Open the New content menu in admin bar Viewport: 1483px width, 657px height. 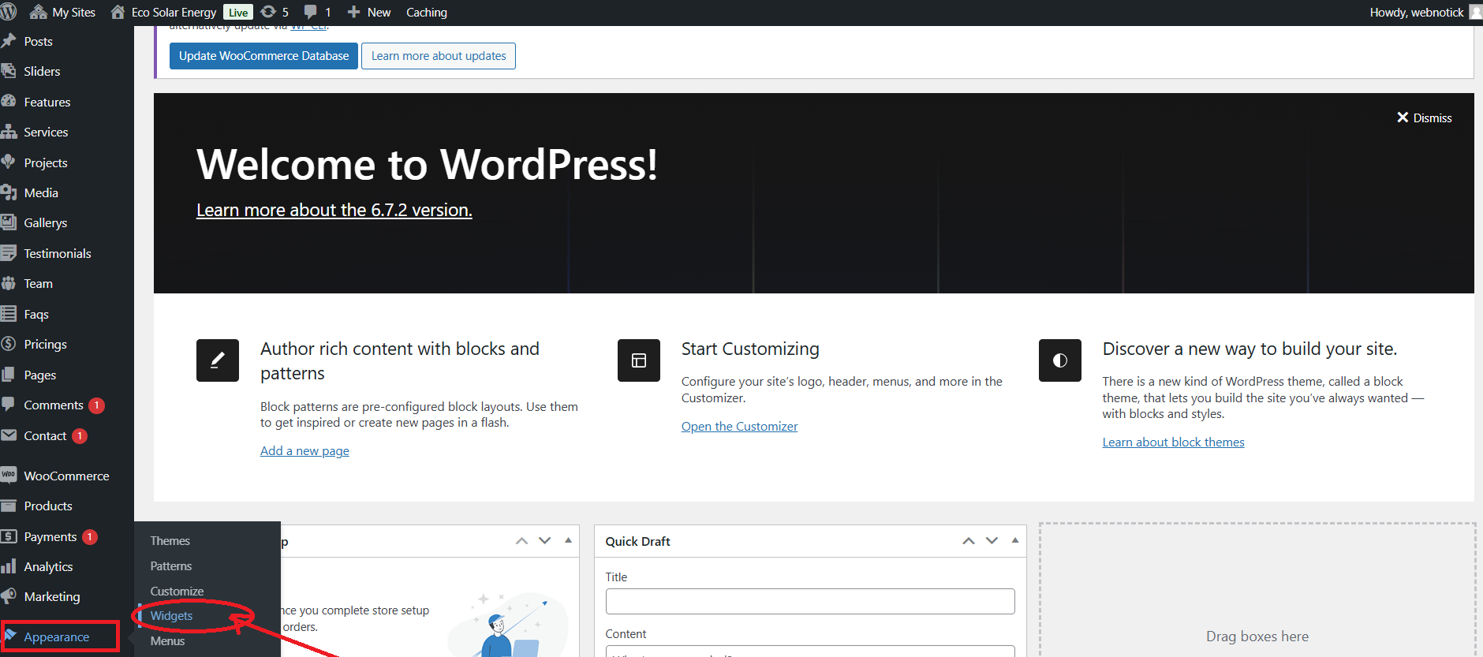click(369, 12)
